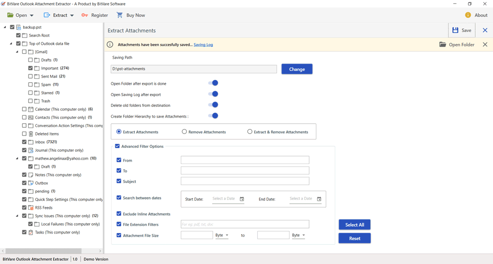Collapse the backup.pst tree node

[5, 28]
